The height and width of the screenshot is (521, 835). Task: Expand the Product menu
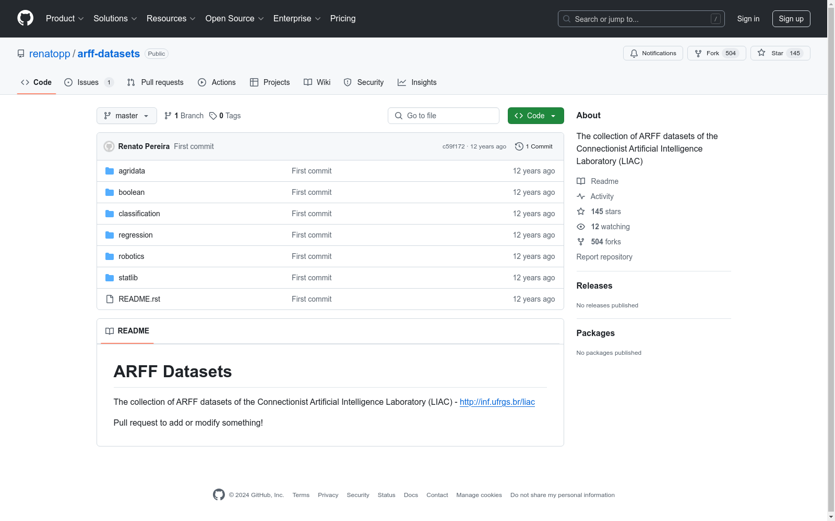click(65, 19)
